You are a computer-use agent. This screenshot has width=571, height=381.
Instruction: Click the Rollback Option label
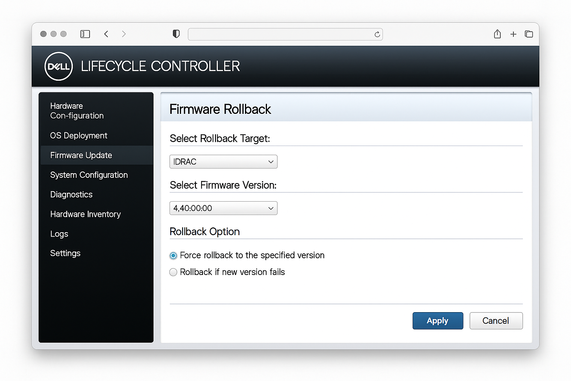(204, 231)
